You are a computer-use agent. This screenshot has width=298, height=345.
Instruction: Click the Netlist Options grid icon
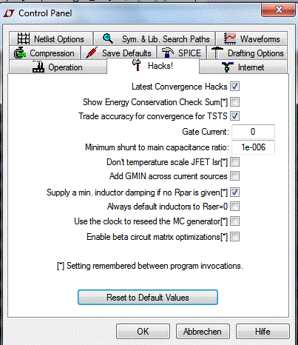tap(24, 38)
